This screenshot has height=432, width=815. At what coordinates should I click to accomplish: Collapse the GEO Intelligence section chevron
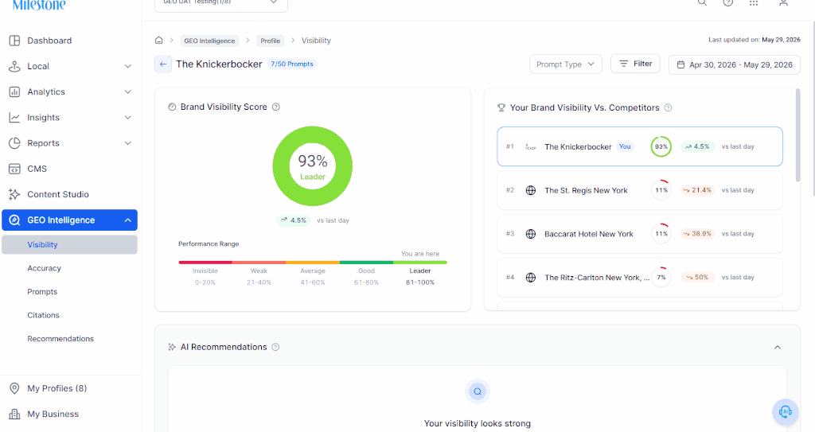[x=128, y=220]
